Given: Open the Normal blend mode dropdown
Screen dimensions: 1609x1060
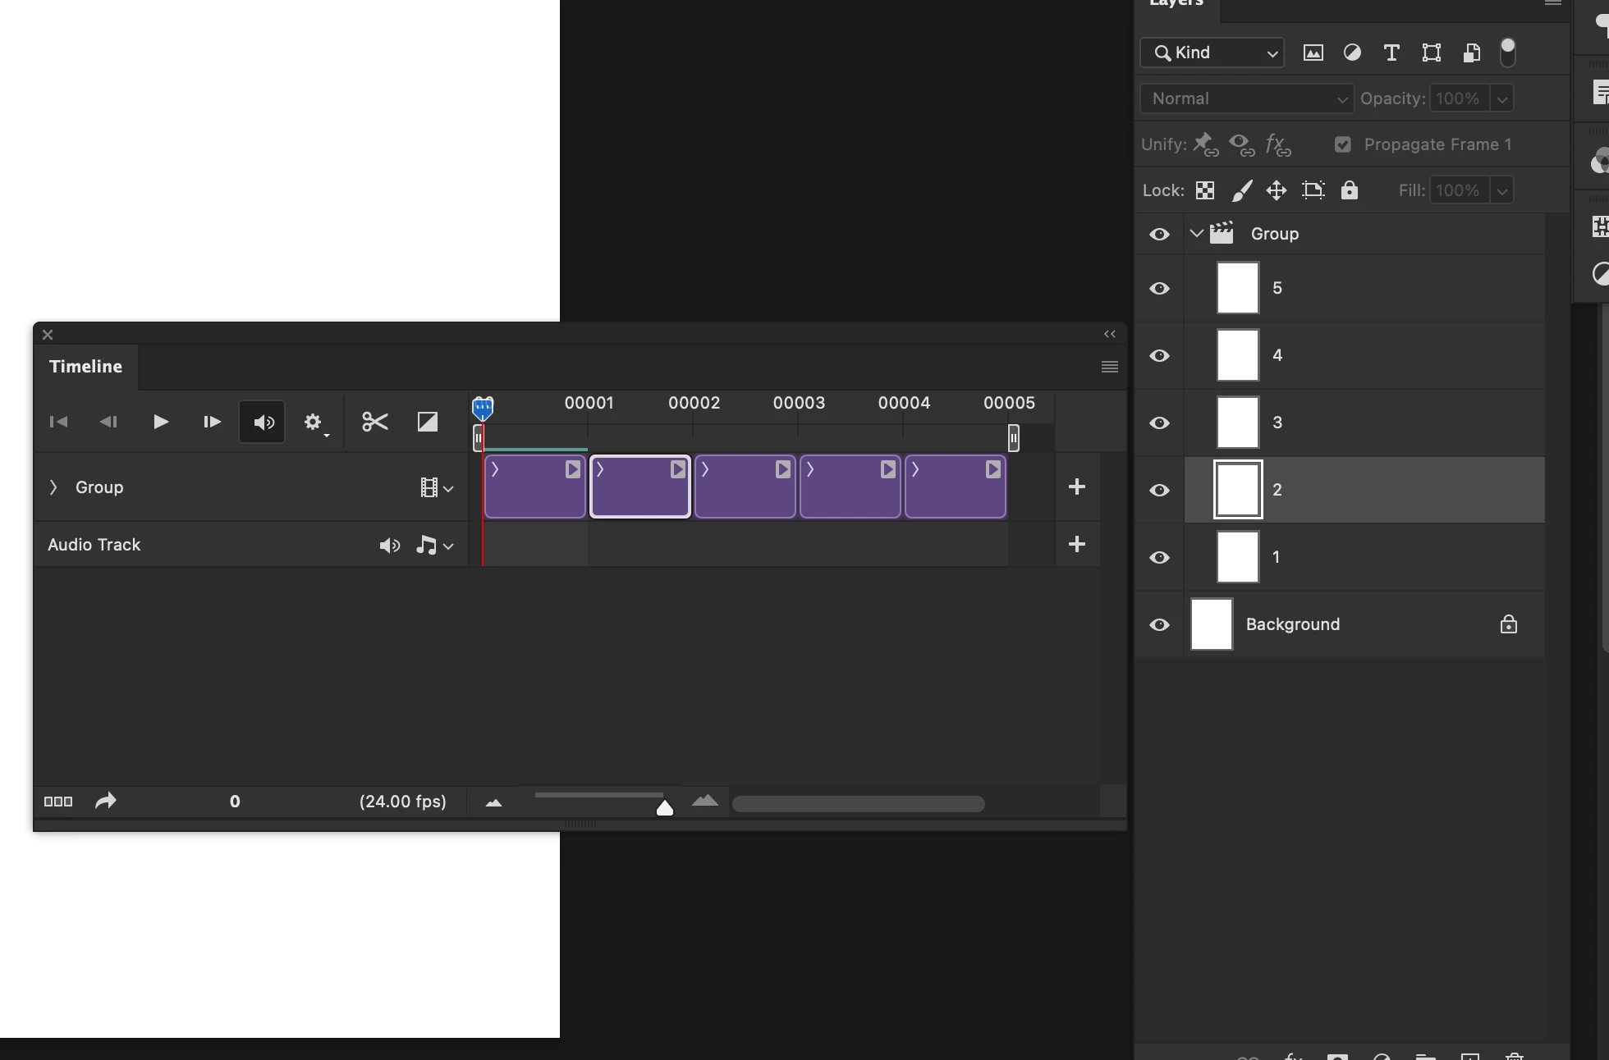Looking at the screenshot, I should (x=1246, y=99).
